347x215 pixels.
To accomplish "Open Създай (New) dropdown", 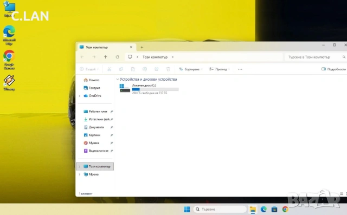I will coord(89,69).
